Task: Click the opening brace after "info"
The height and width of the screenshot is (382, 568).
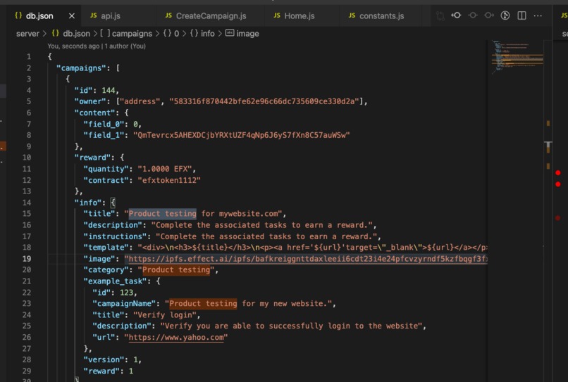Action: [x=113, y=203]
